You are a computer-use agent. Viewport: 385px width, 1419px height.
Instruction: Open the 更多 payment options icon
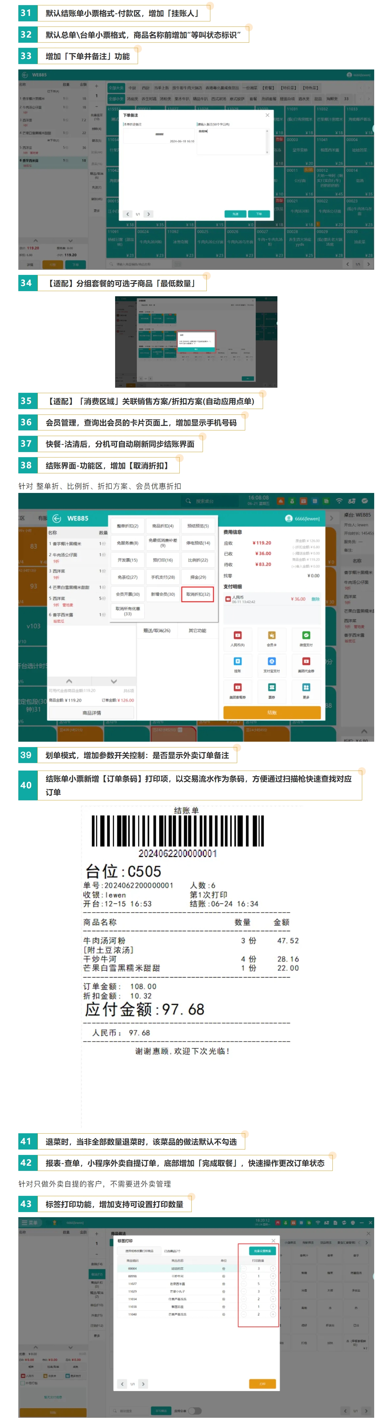pos(306,687)
